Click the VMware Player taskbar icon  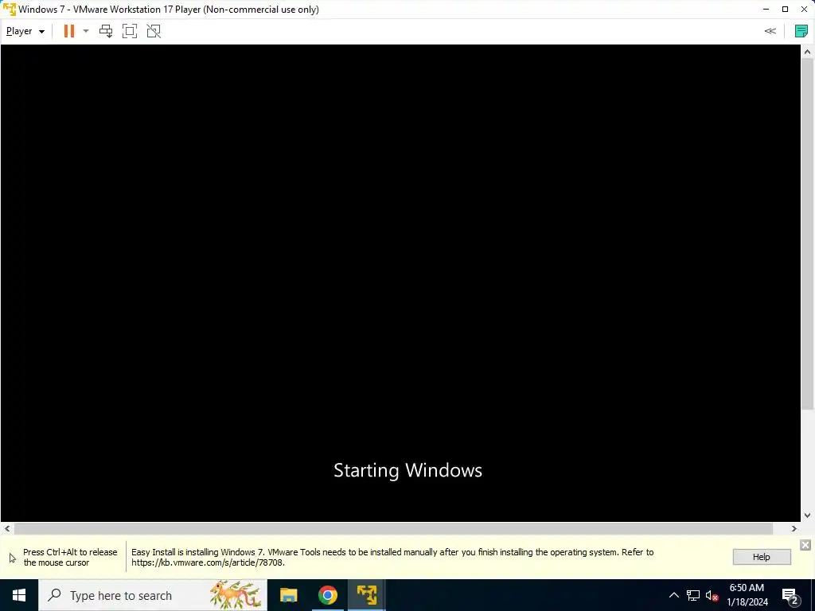(366, 595)
